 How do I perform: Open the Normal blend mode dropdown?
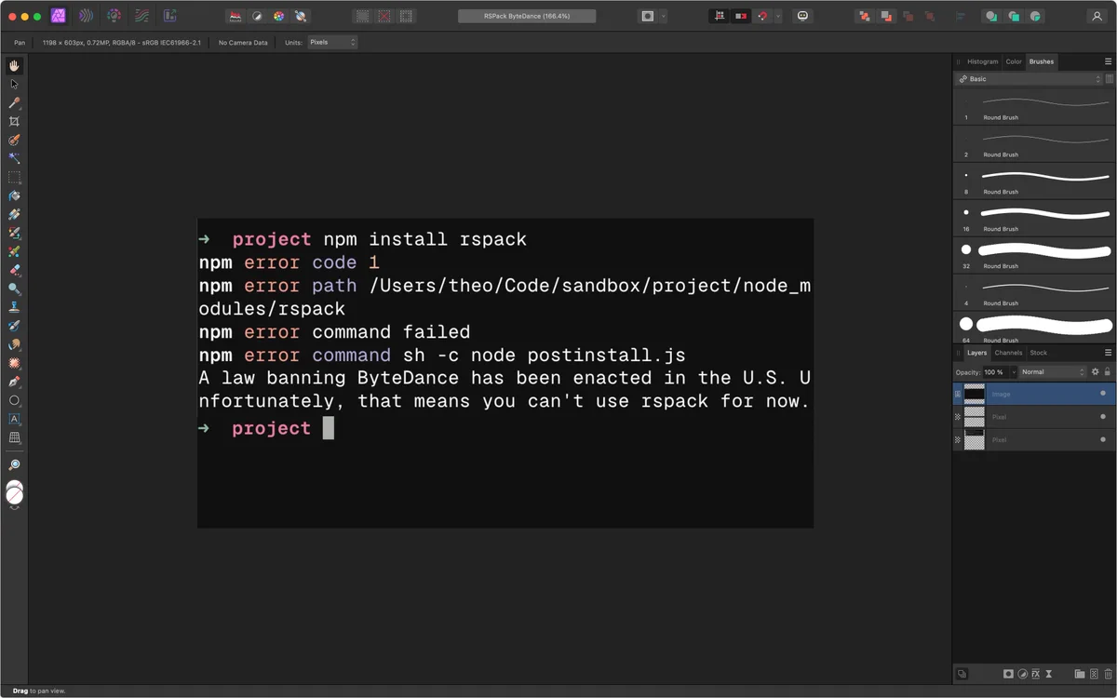coord(1053,372)
